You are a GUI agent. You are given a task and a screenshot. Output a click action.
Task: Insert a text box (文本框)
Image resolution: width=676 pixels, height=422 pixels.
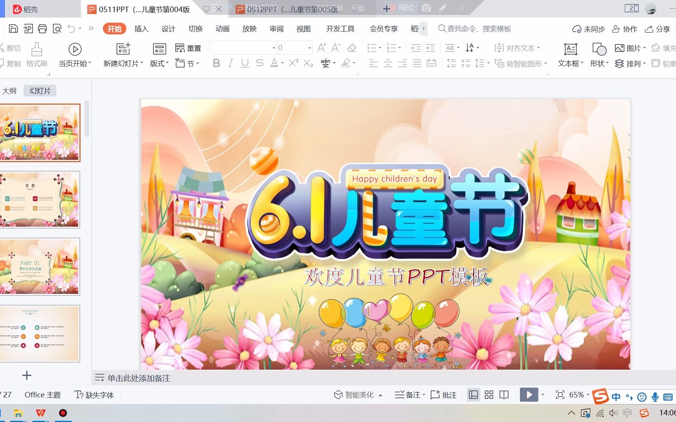570,55
